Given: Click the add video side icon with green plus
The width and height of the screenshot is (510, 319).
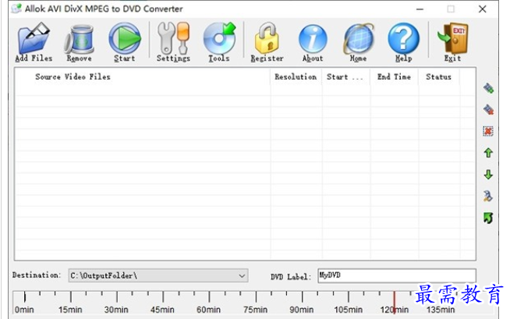Looking at the screenshot, I should click(488, 88).
